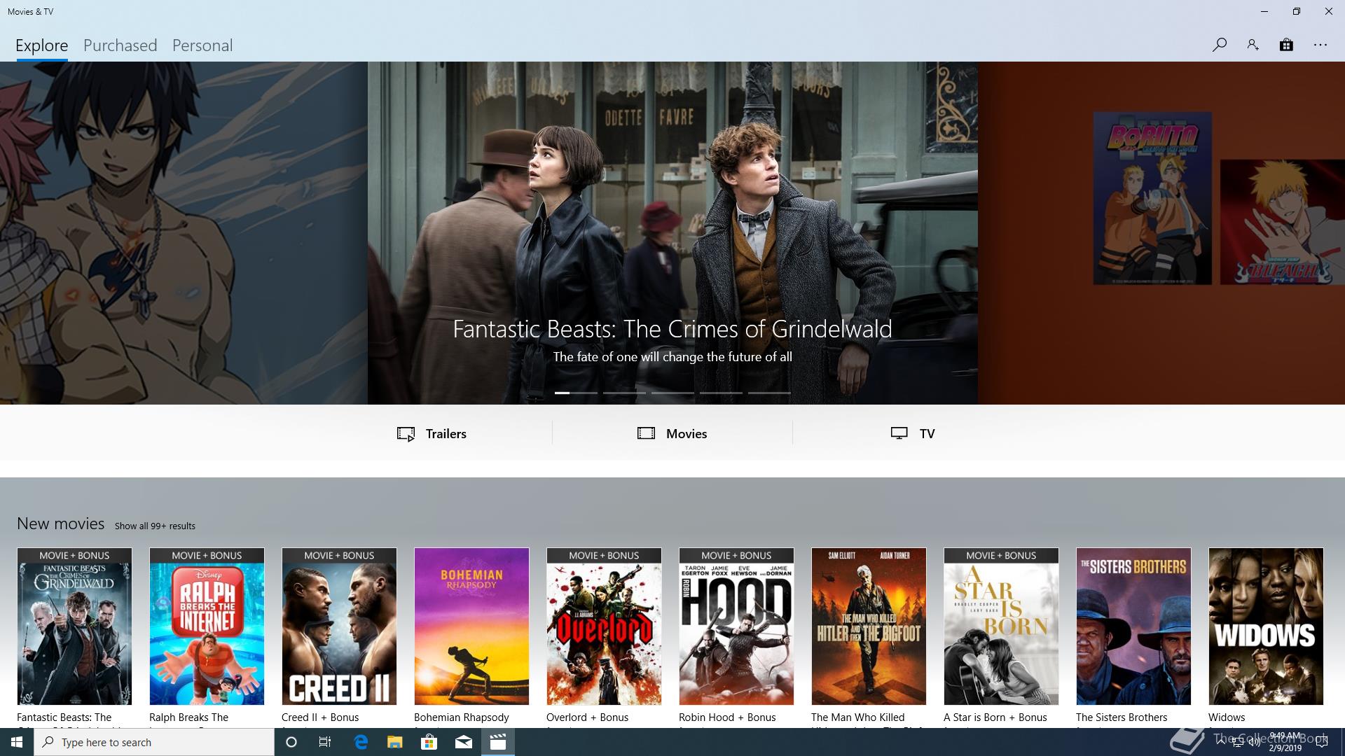The image size is (1345, 756).
Task: Click Show all 99+ results link
Action: point(155,526)
